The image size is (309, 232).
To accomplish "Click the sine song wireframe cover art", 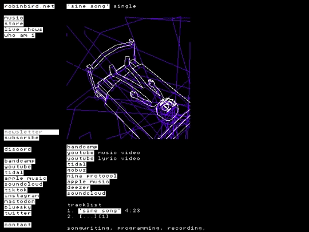I will (x=128, y=78).
